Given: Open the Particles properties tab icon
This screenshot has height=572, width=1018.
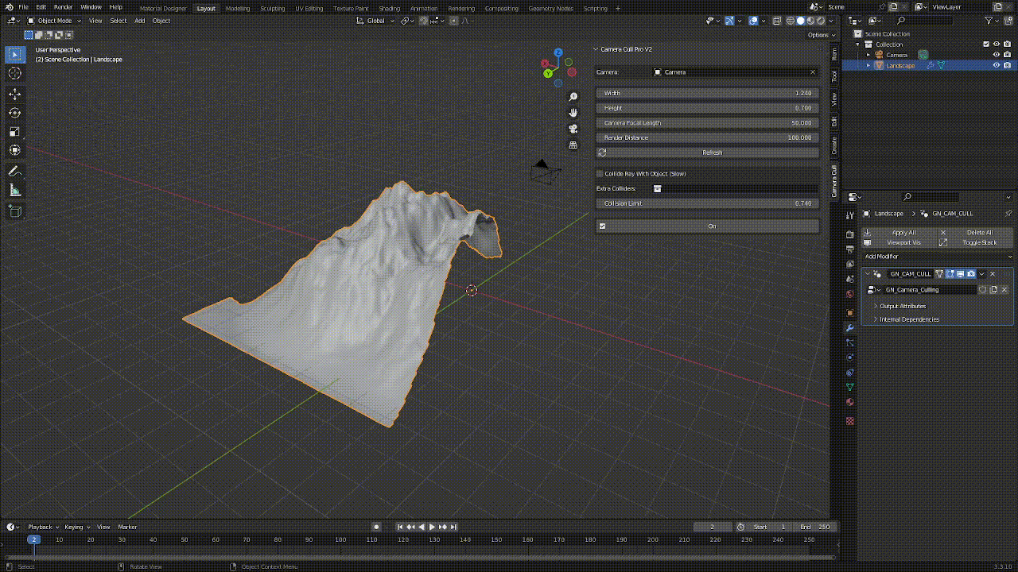Looking at the screenshot, I should pyautogui.click(x=849, y=342).
